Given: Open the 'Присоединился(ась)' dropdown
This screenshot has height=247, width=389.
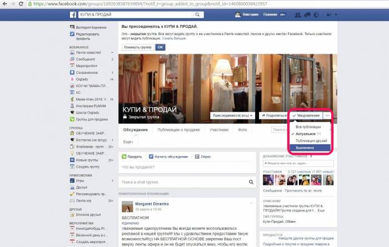Looking at the screenshot, I should point(232,115).
